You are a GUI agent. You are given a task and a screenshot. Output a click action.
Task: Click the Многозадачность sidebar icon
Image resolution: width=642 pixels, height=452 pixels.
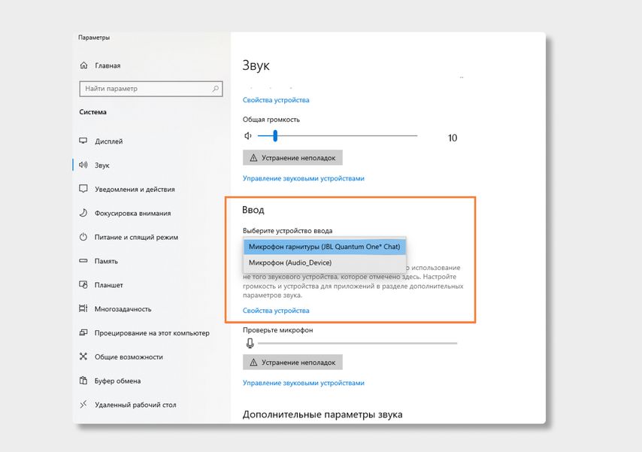pos(84,309)
